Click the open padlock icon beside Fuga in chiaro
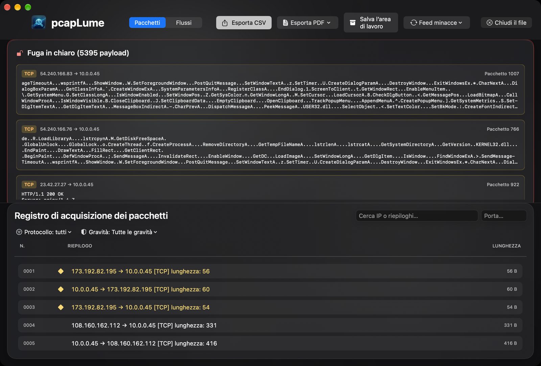Screen dimensions: 541x366 pyautogui.click(x=20, y=53)
